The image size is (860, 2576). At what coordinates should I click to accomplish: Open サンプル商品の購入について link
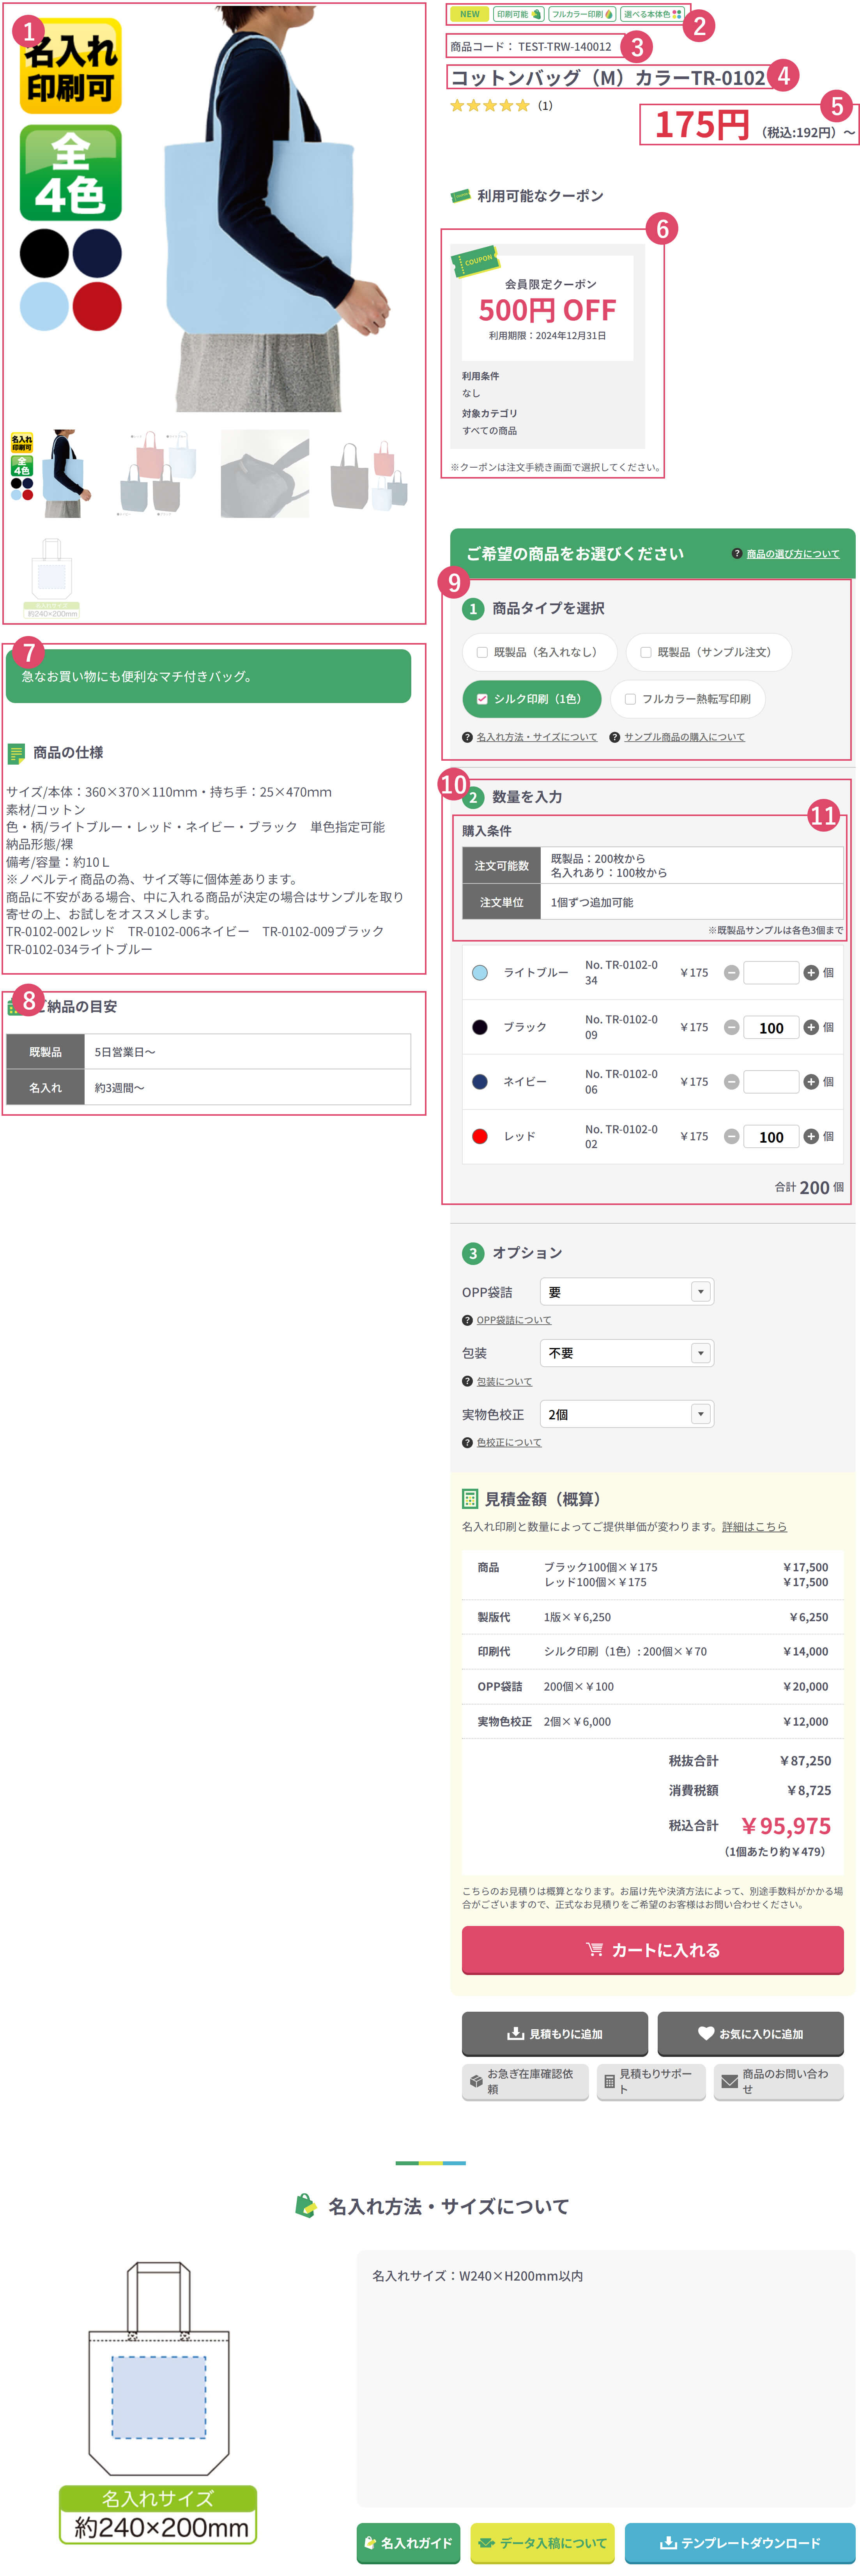tap(684, 737)
